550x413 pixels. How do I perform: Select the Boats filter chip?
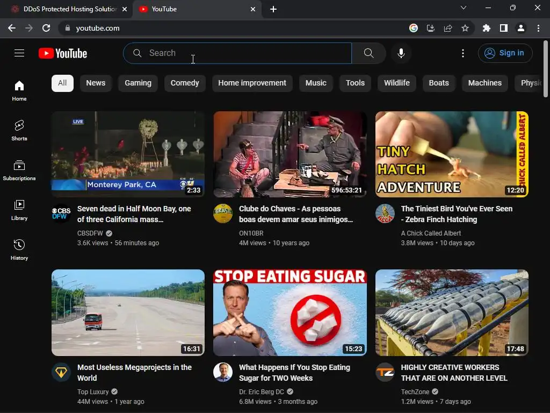tap(439, 83)
